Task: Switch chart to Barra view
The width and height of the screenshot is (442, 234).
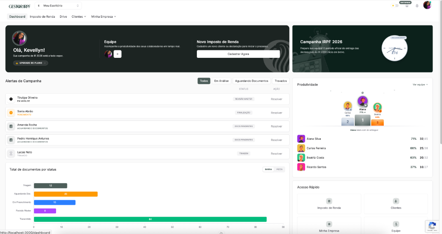Action: click(x=268, y=169)
